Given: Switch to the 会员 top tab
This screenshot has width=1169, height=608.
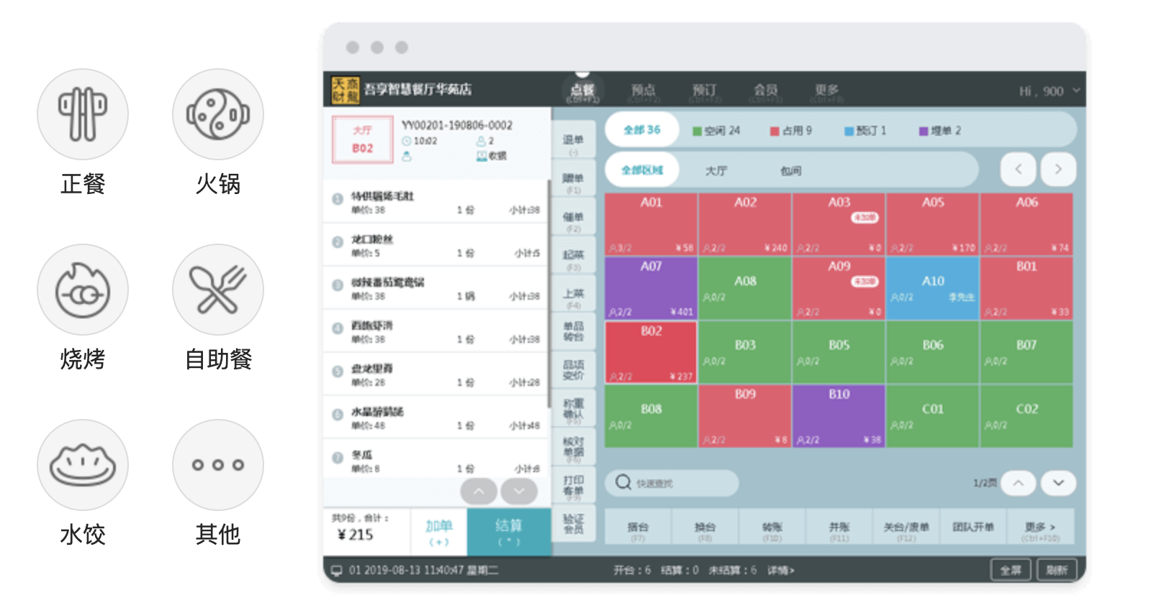Looking at the screenshot, I should pos(765,90).
